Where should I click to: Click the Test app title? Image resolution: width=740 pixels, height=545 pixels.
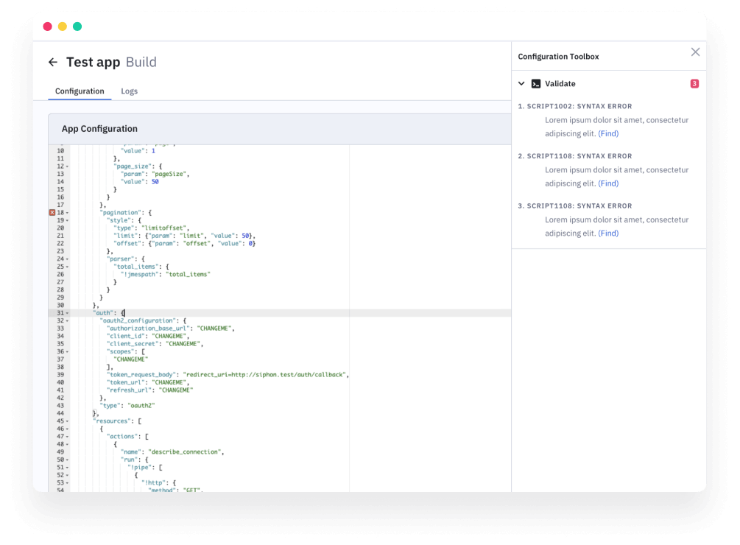coord(93,62)
